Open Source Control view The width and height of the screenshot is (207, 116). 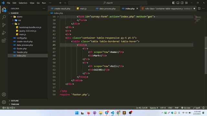[4, 25]
